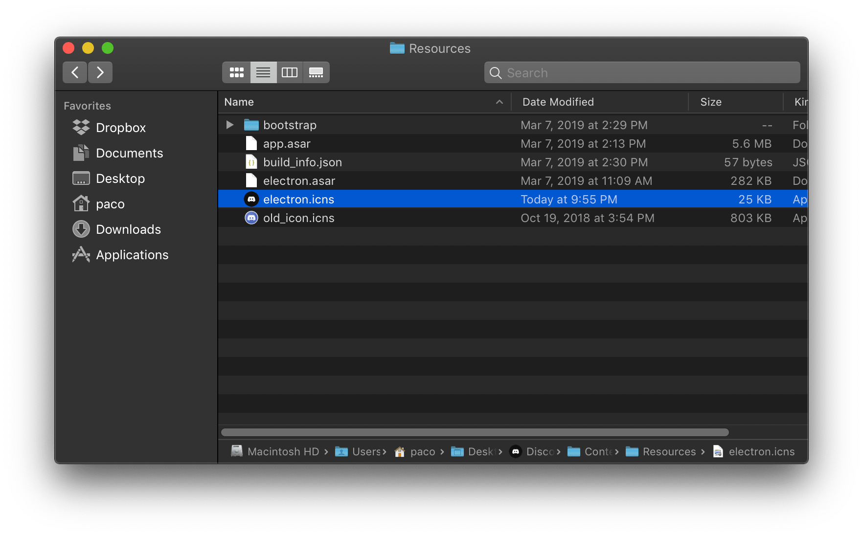Click the magnifying glass search icon
The width and height of the screenshot is (863, 536).
click(496, 73)
